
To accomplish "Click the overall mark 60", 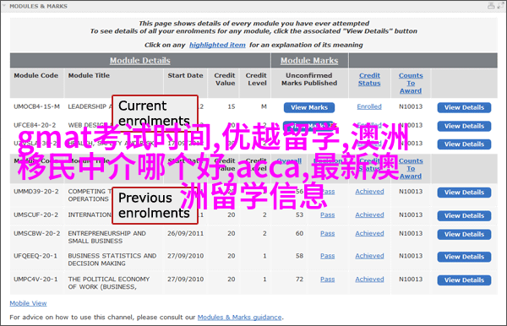I will pos(299,233).
